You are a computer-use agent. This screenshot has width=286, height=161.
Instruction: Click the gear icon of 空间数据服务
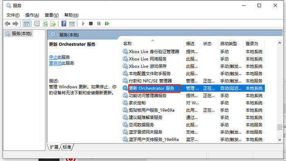pos(125,125)
